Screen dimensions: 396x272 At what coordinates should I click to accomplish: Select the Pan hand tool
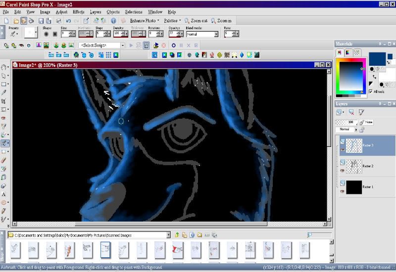3,67
